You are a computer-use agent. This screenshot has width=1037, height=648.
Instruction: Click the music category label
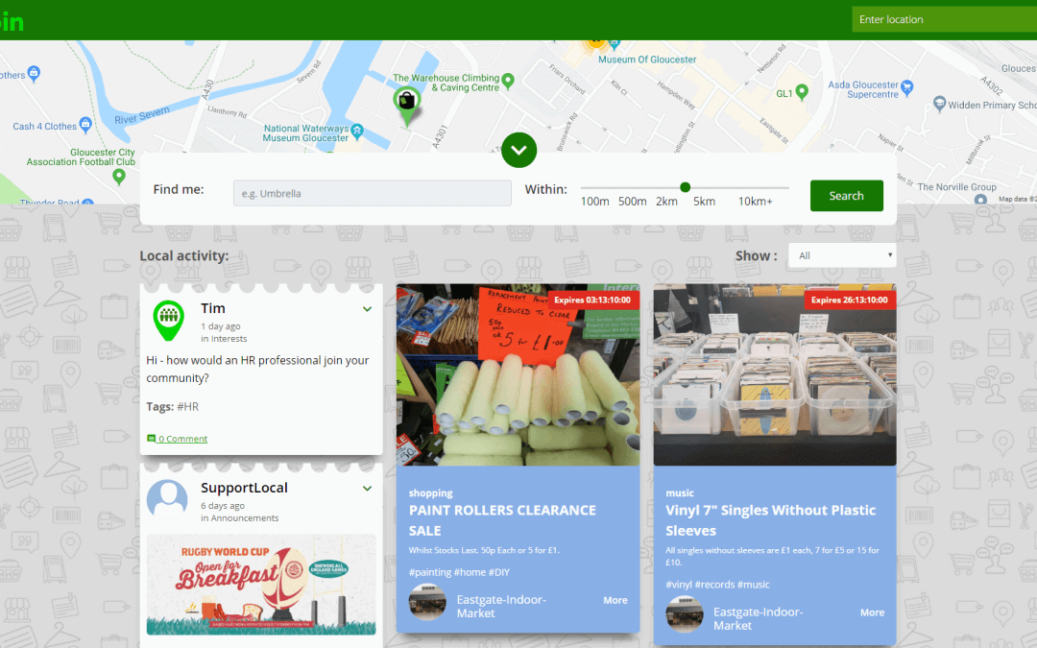point(680,493)
